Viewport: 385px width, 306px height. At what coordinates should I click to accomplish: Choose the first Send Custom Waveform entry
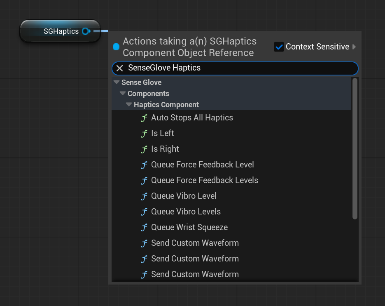click(195, 243)
